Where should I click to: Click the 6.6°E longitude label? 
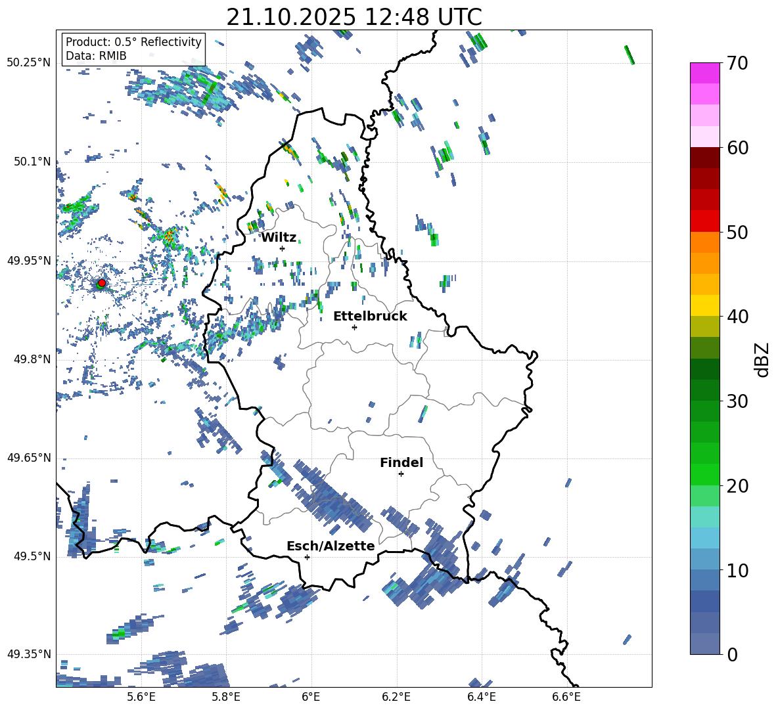[566, 697]
